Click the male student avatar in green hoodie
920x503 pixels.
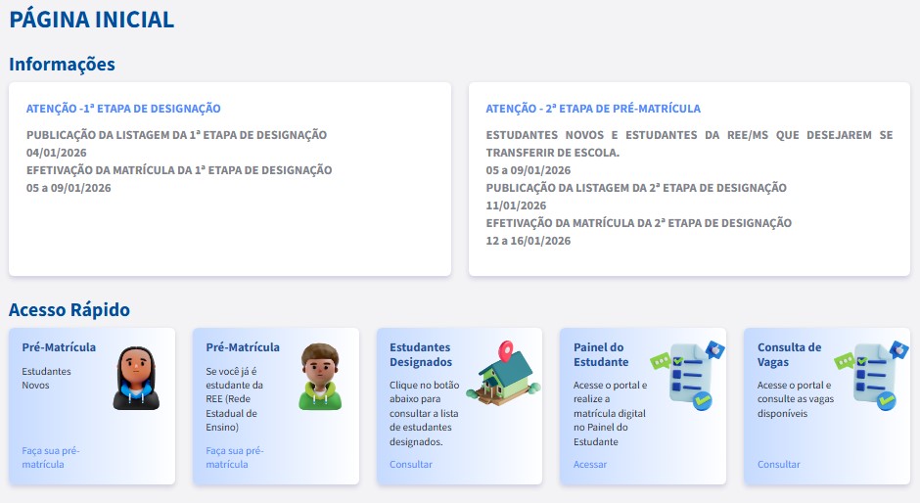coord(319,377)
